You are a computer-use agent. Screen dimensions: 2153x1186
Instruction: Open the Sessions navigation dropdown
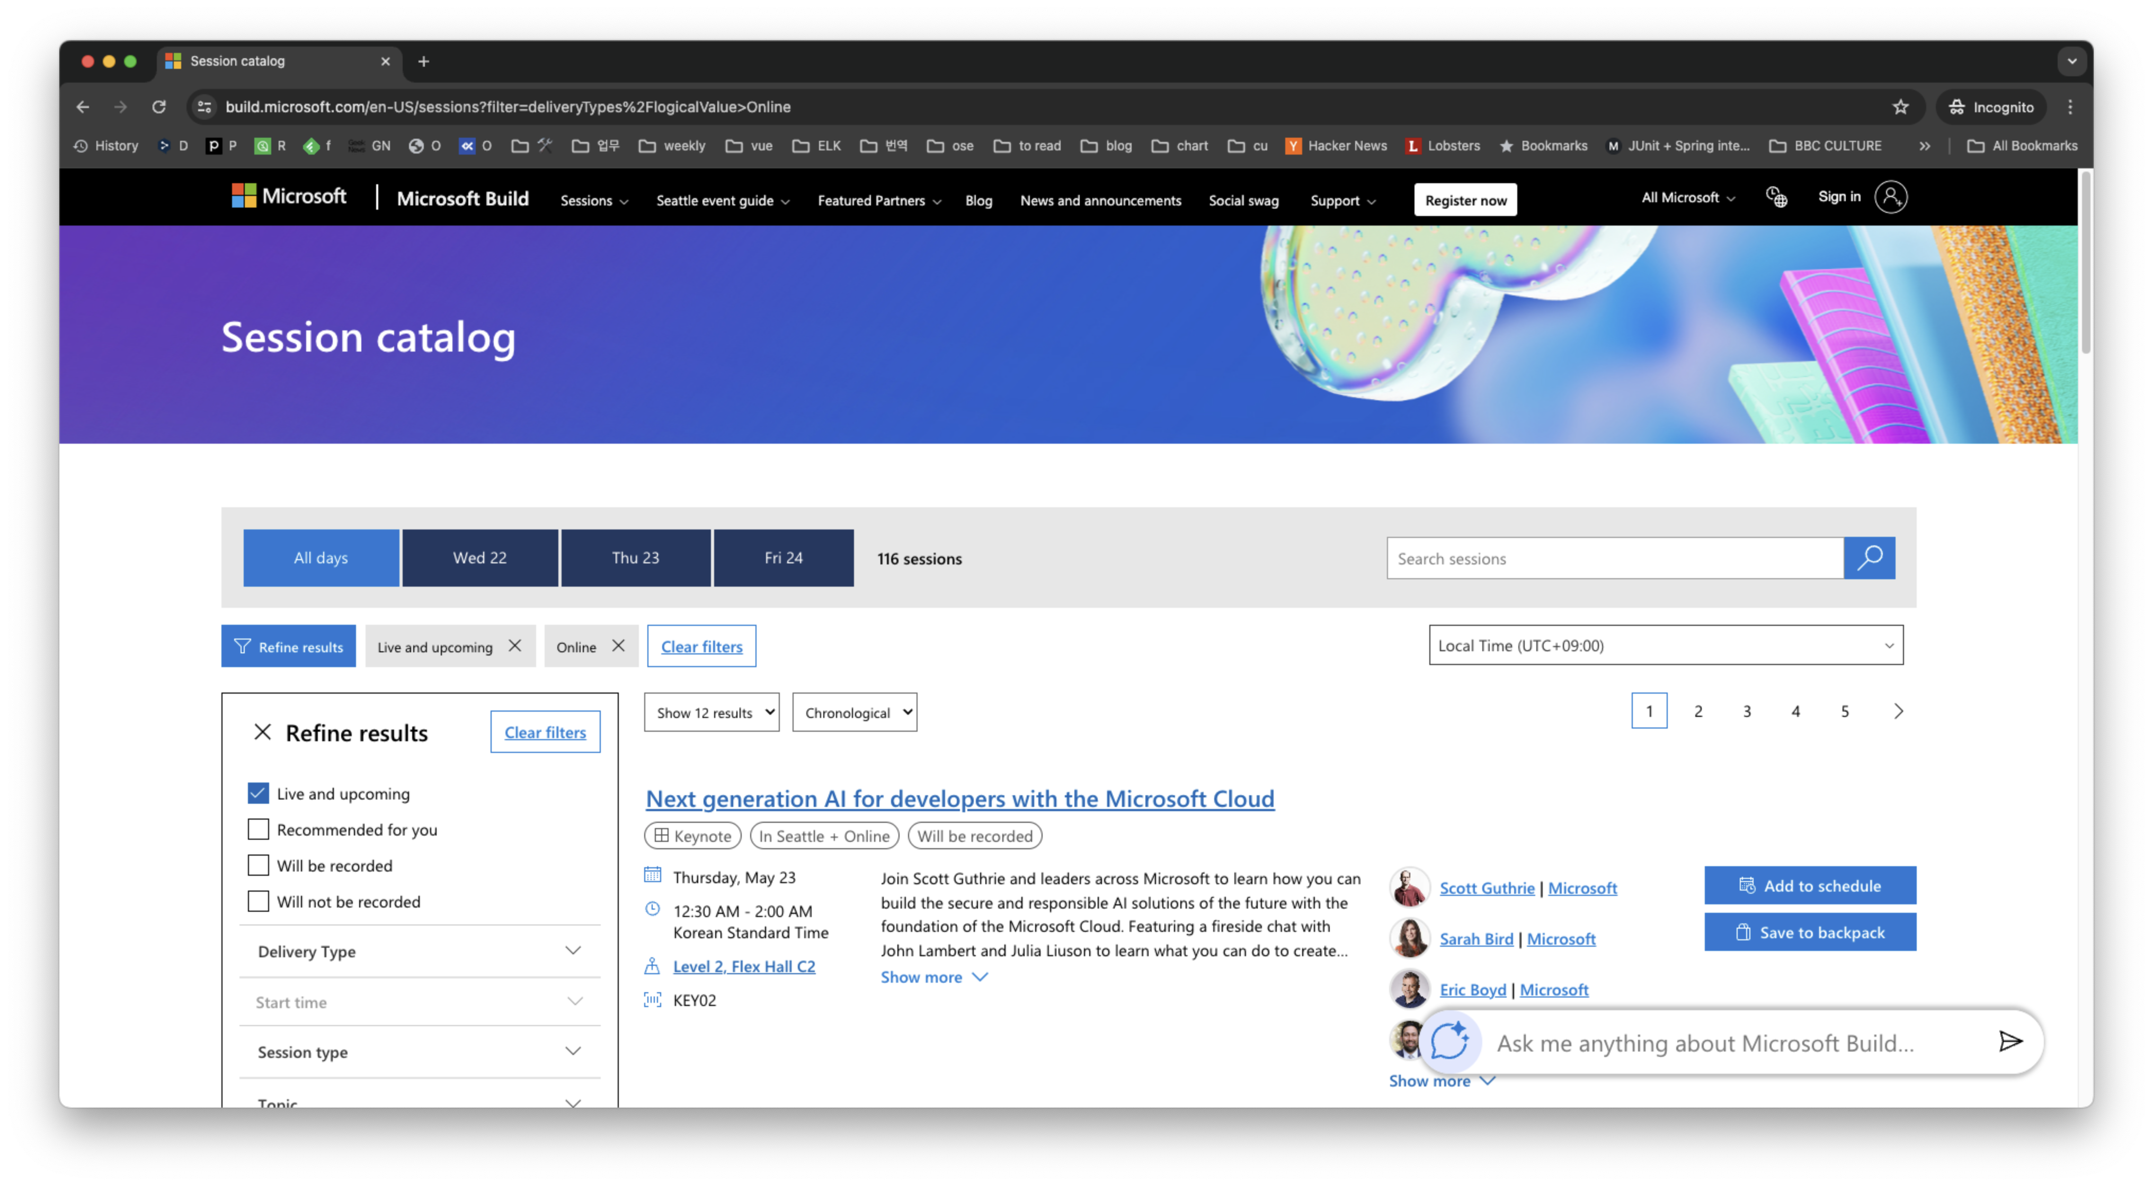[x=594, y=201]
